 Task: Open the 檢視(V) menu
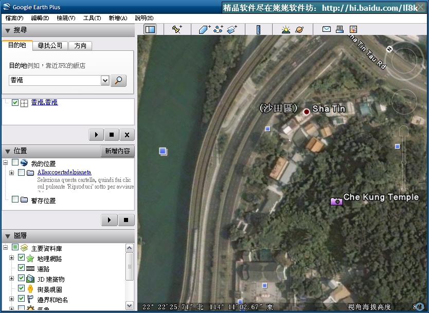tap(66, 18)
